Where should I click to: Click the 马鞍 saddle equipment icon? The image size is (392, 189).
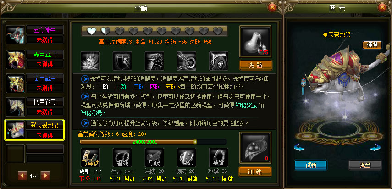coord(154,157)
